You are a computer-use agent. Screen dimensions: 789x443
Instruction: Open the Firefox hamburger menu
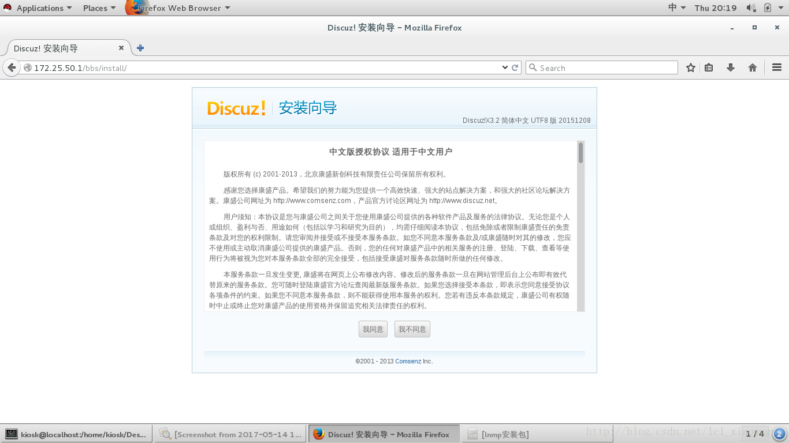[777, 67]
